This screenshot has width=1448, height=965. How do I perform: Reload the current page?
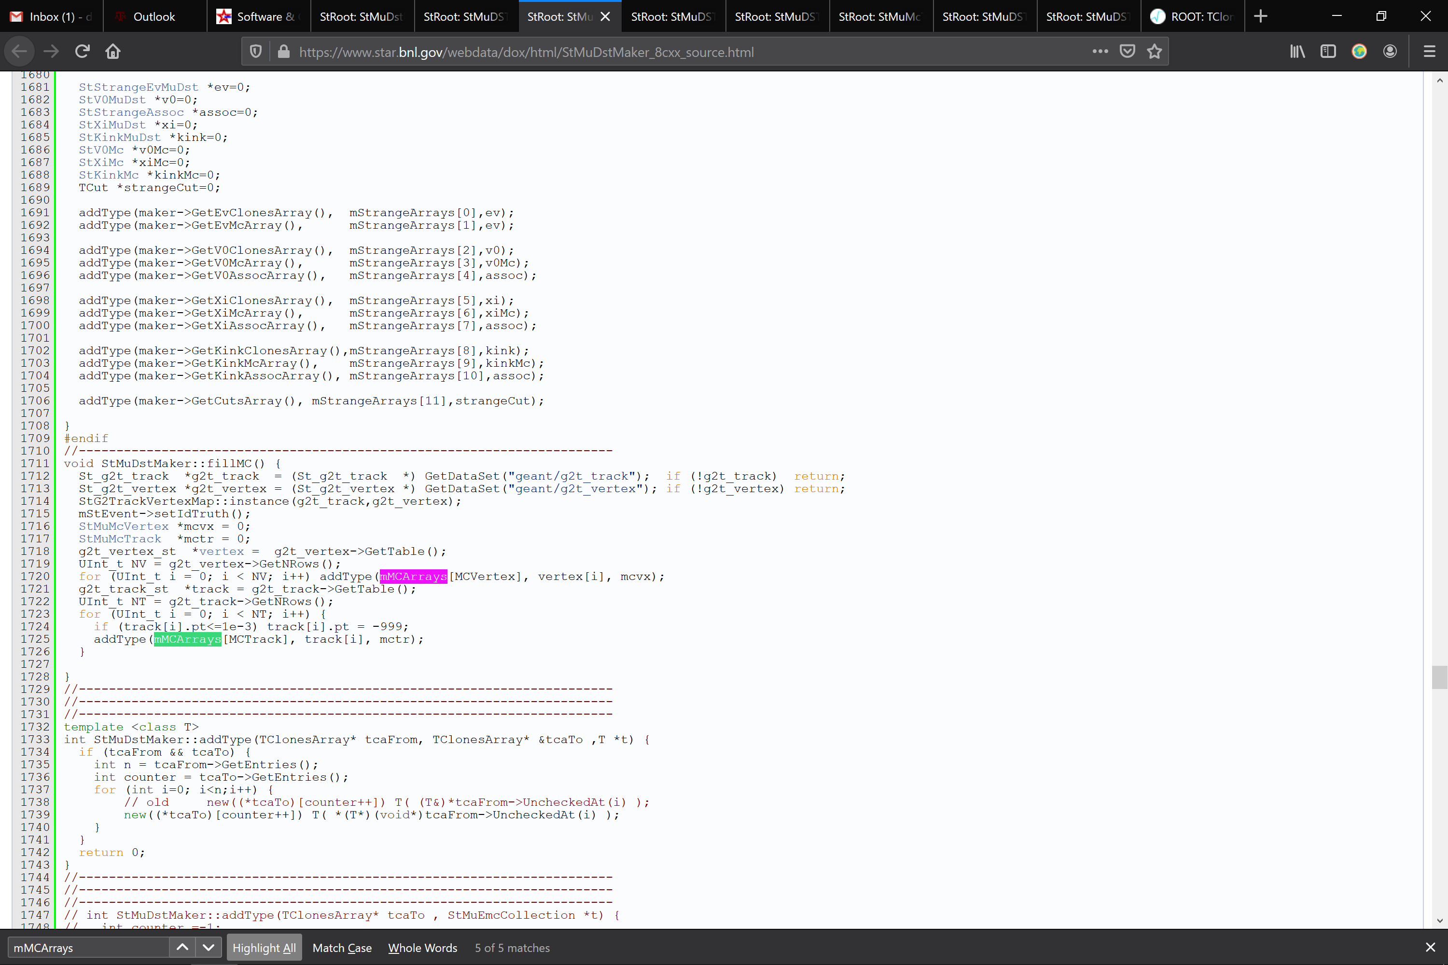(x=83, y=52)
